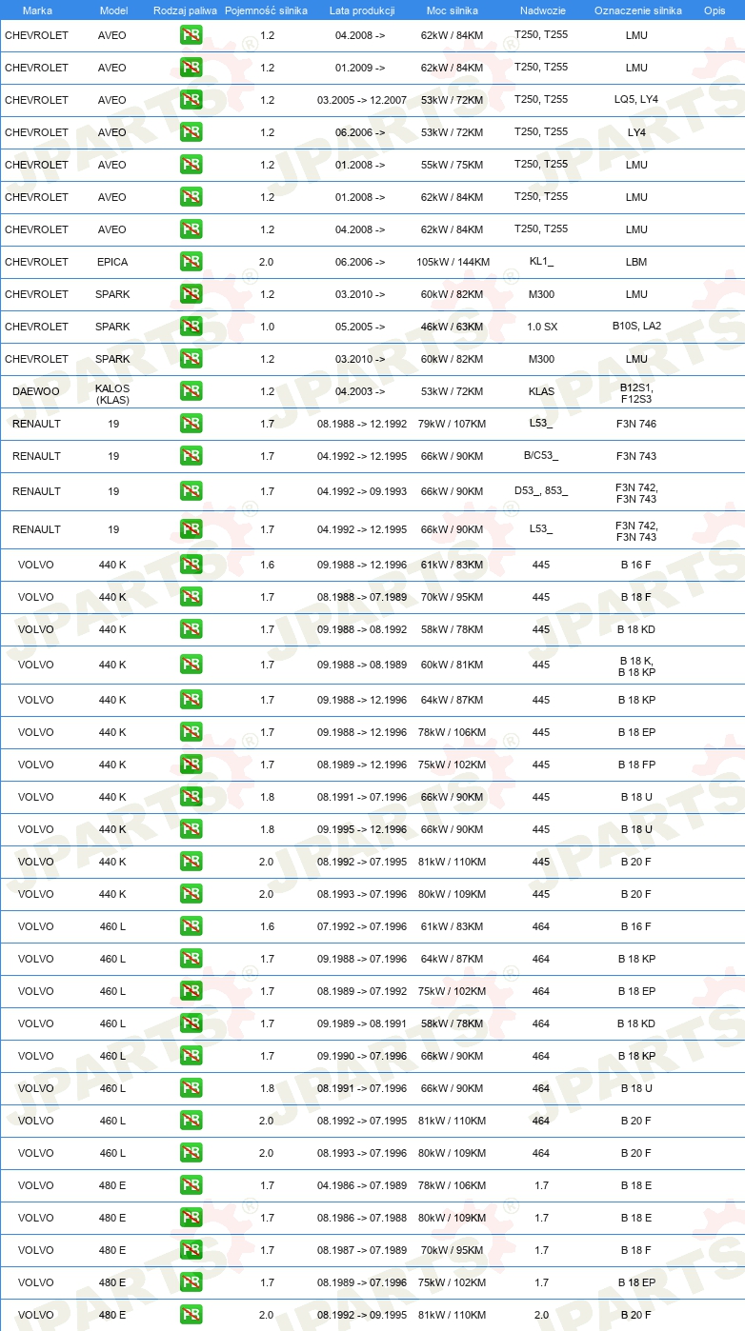Click fuel icon in Aveo 06.2006 row
Viewport: 745px width, 1331px height.
[191, 132]
